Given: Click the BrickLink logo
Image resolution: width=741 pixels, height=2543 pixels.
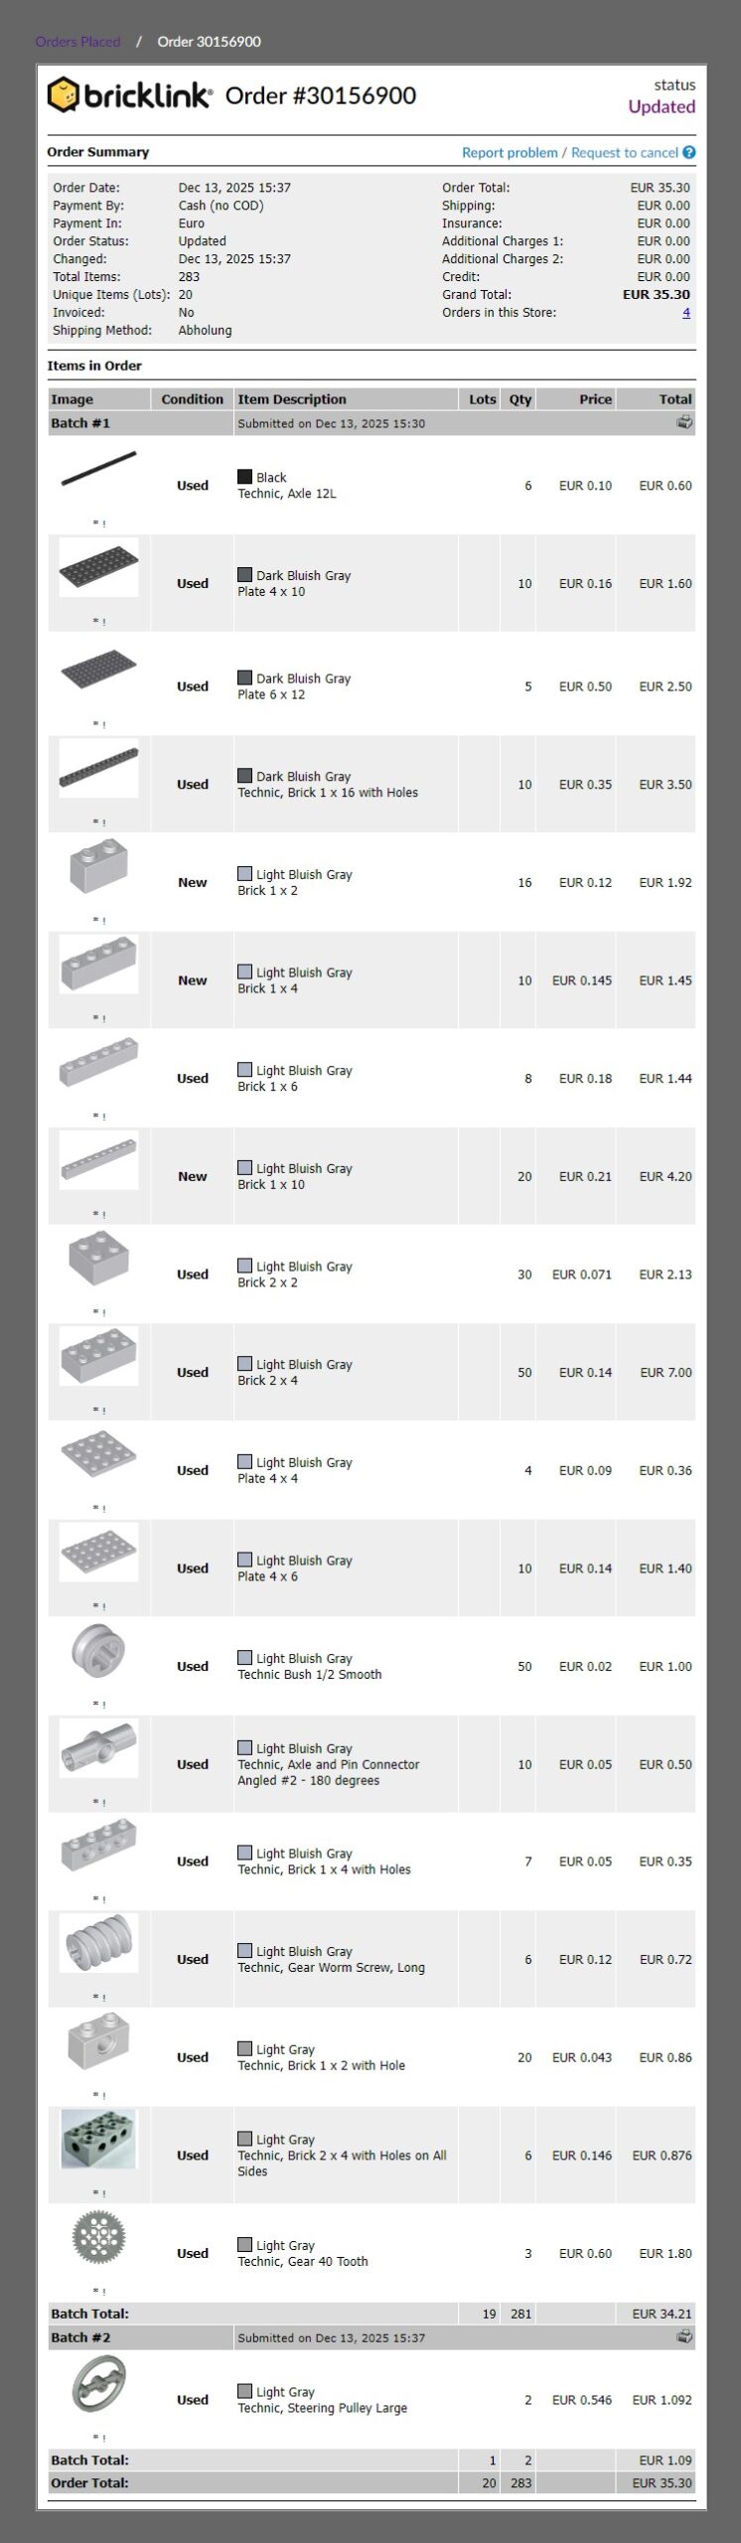Looking at the screenshot, I should pos(129,95).
